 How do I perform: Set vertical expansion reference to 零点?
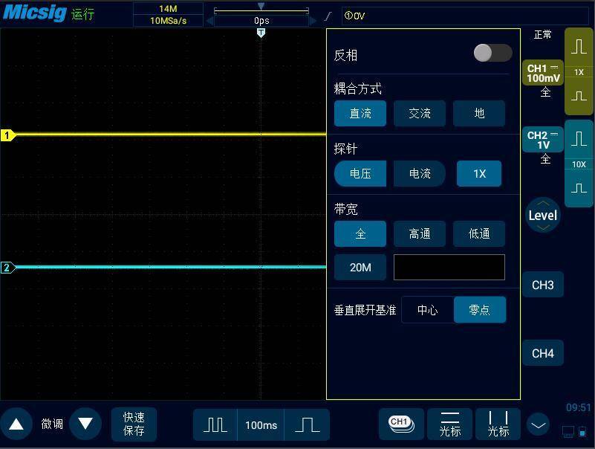(x=480, y=310)
